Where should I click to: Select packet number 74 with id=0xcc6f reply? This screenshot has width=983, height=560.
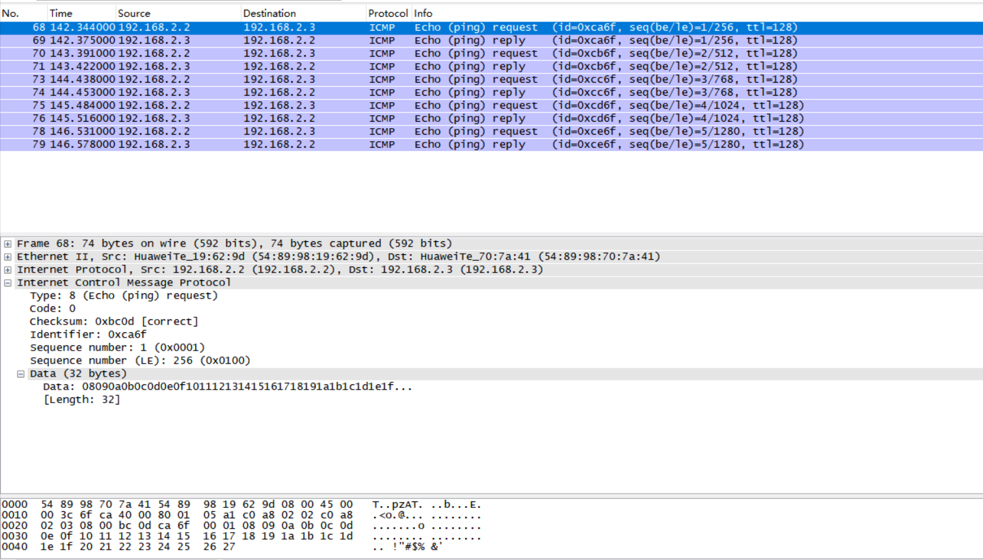(x=491, y=92)
